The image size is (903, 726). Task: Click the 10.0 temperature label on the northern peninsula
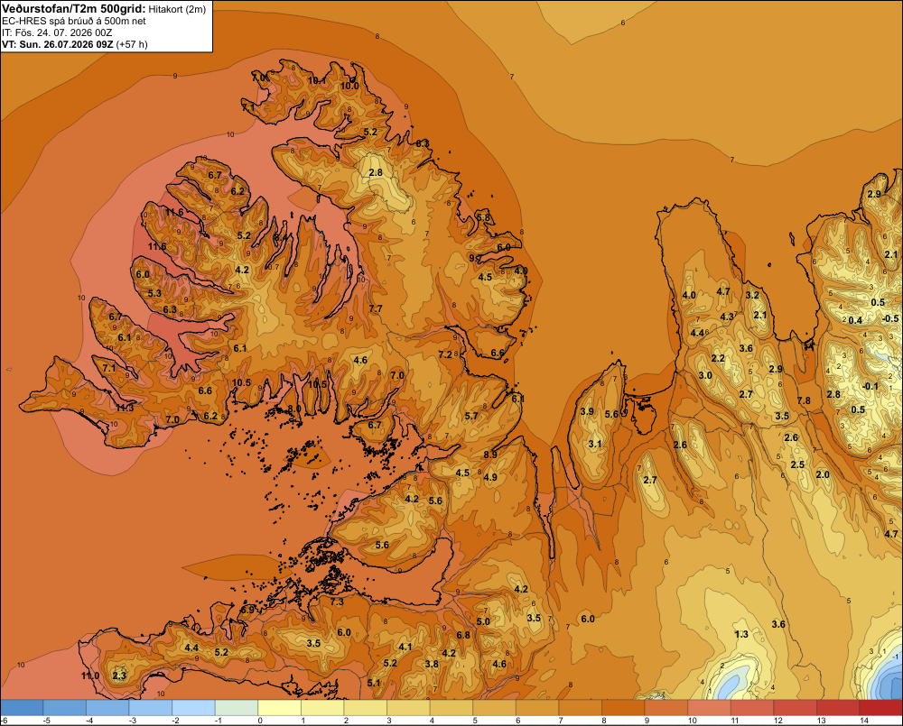click(349, 86)
